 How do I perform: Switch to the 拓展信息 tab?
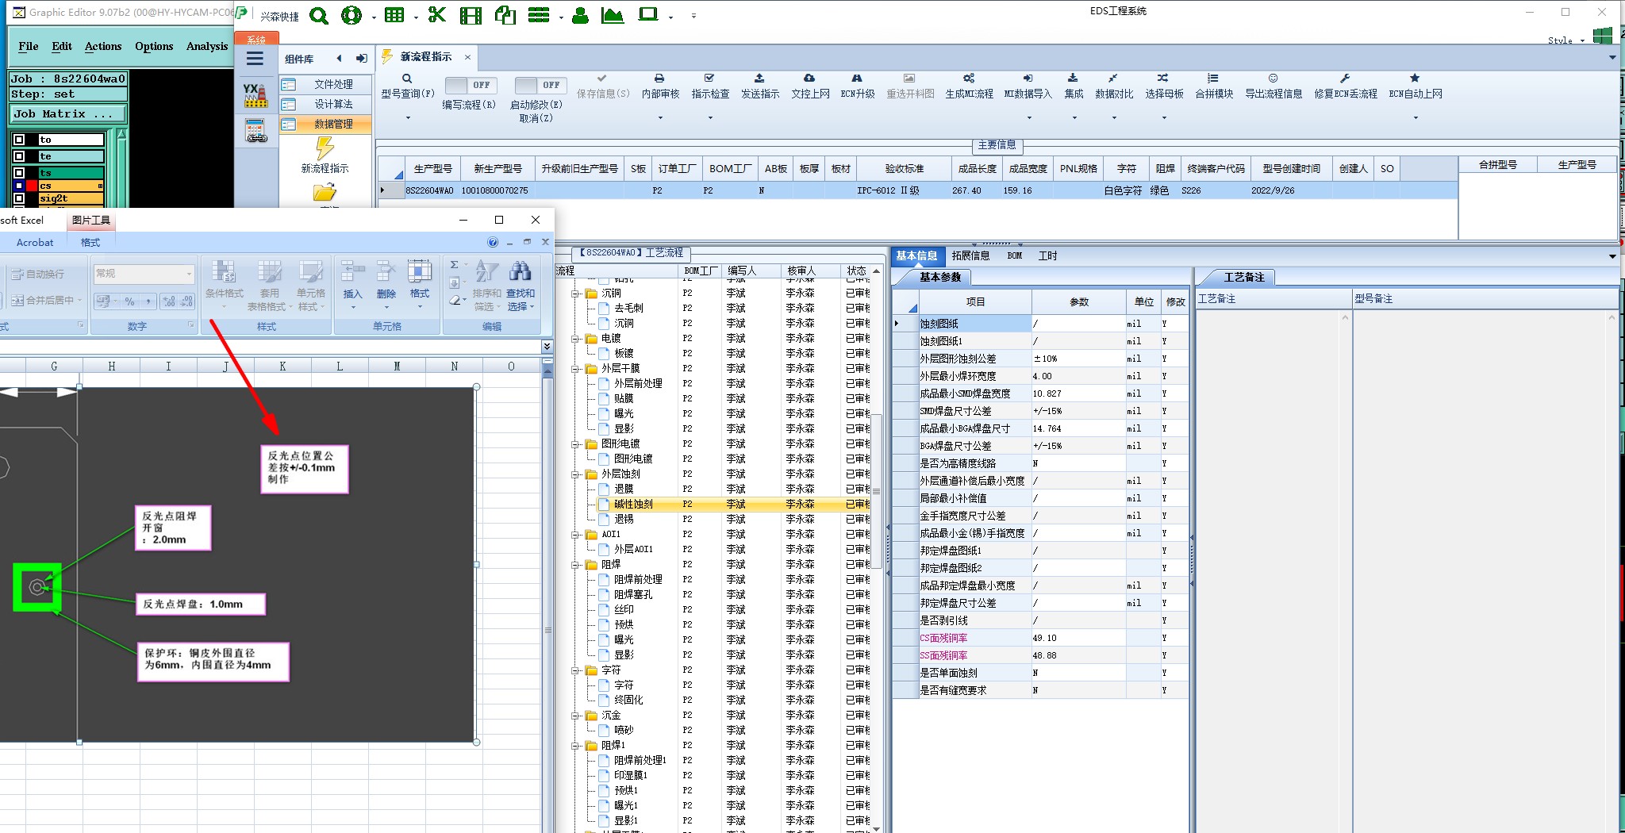970,255
